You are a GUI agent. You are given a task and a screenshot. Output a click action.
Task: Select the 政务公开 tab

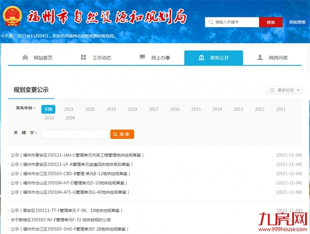[x=213, y=58]
